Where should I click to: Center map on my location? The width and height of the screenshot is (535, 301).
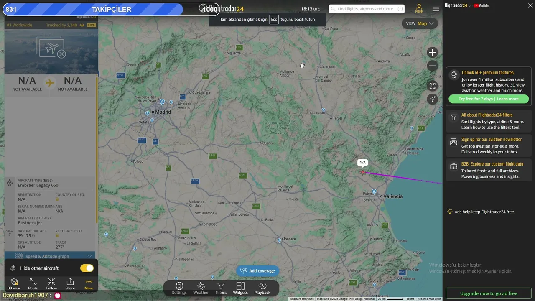coord(433,99)
